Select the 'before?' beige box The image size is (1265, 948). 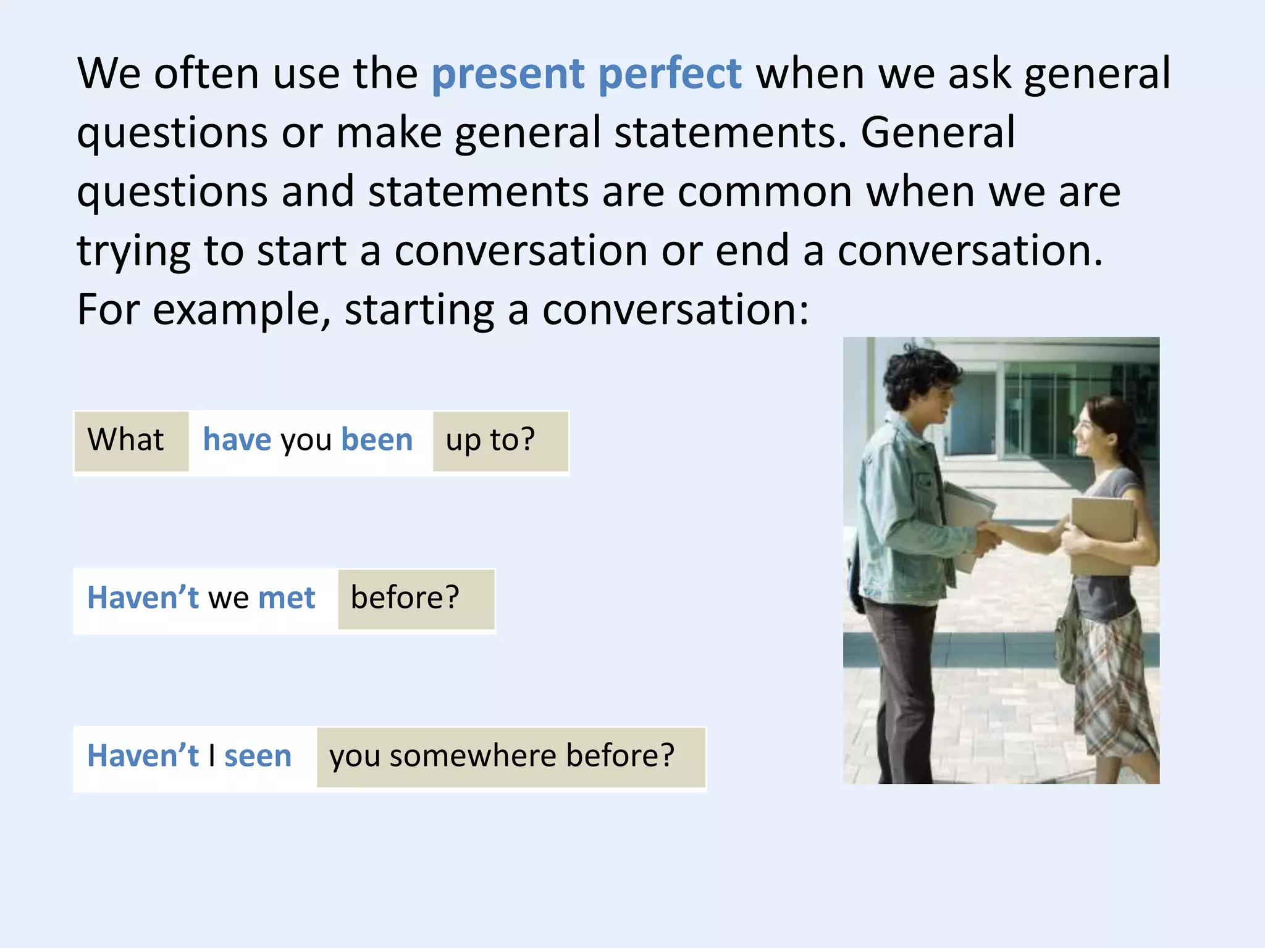[x=416, y=599]
